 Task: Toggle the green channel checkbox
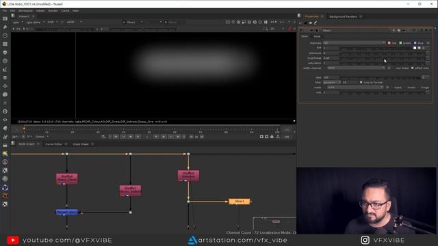[400, 43]
